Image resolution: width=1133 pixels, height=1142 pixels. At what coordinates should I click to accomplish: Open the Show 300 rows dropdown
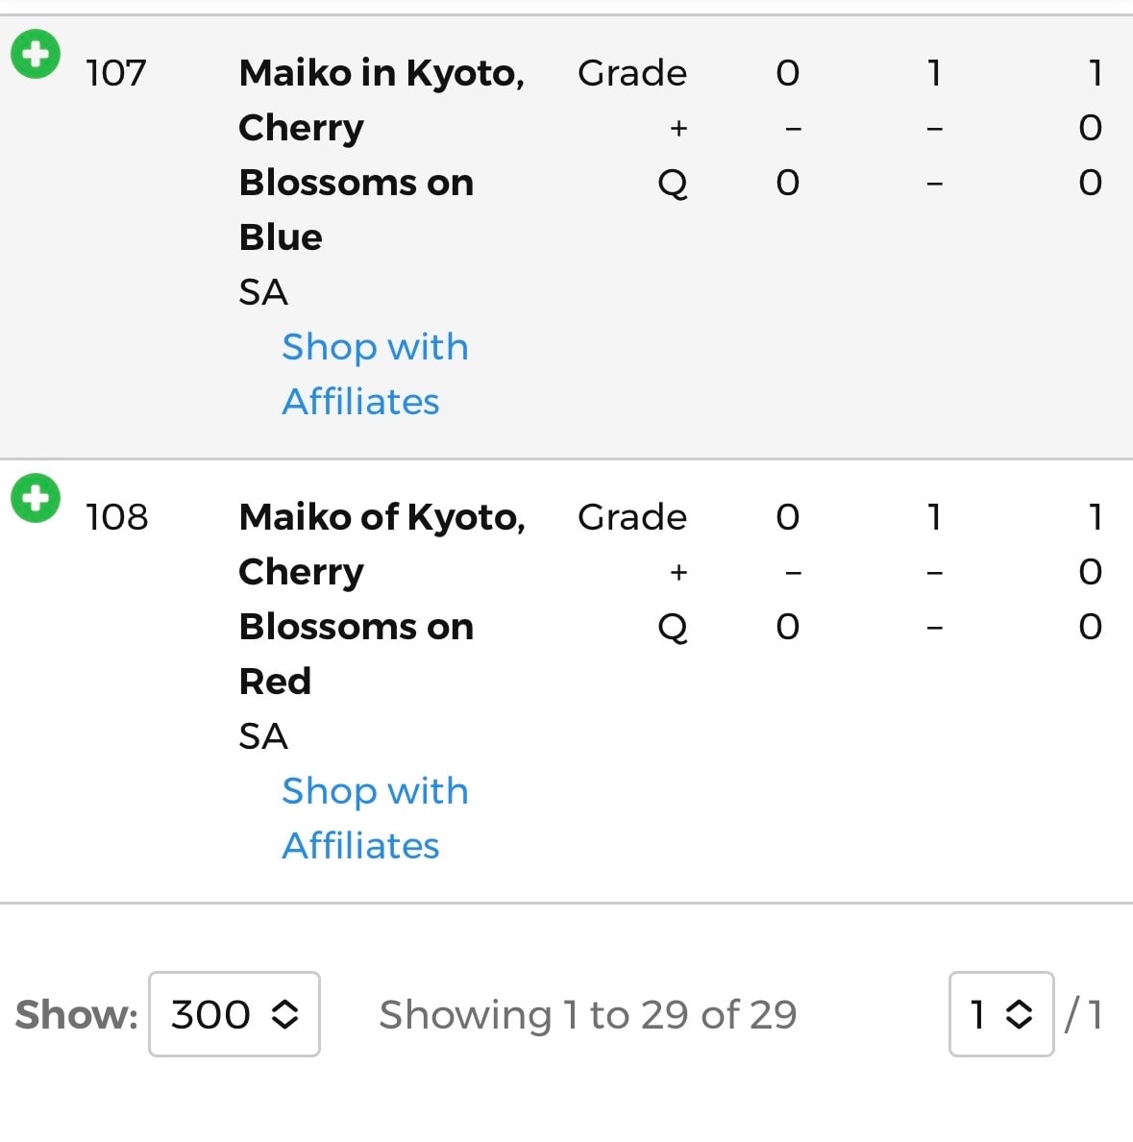[x=234, y=1014]
